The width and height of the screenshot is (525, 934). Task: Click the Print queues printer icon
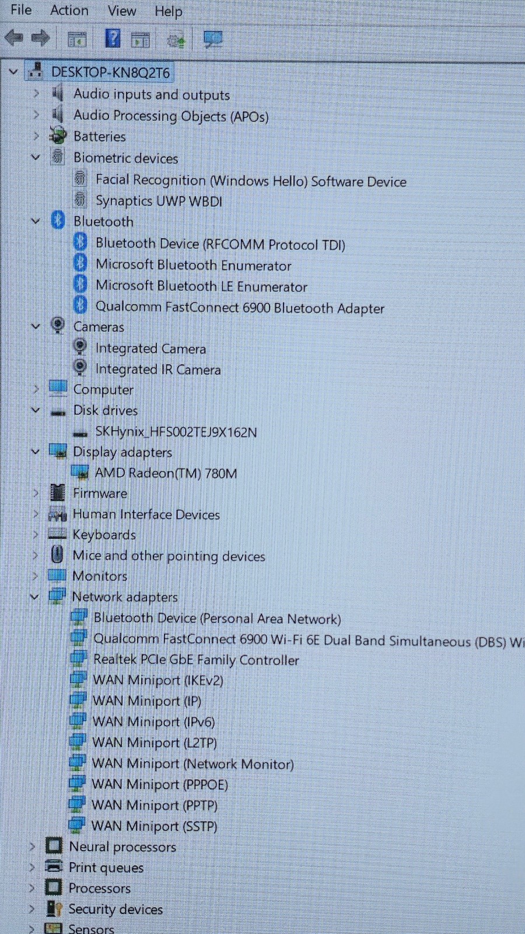point(54,866)
